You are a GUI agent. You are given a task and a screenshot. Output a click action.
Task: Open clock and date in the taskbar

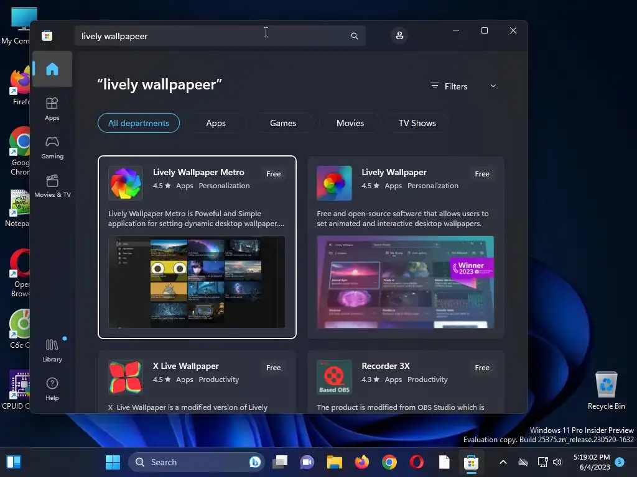pos(592,462)
